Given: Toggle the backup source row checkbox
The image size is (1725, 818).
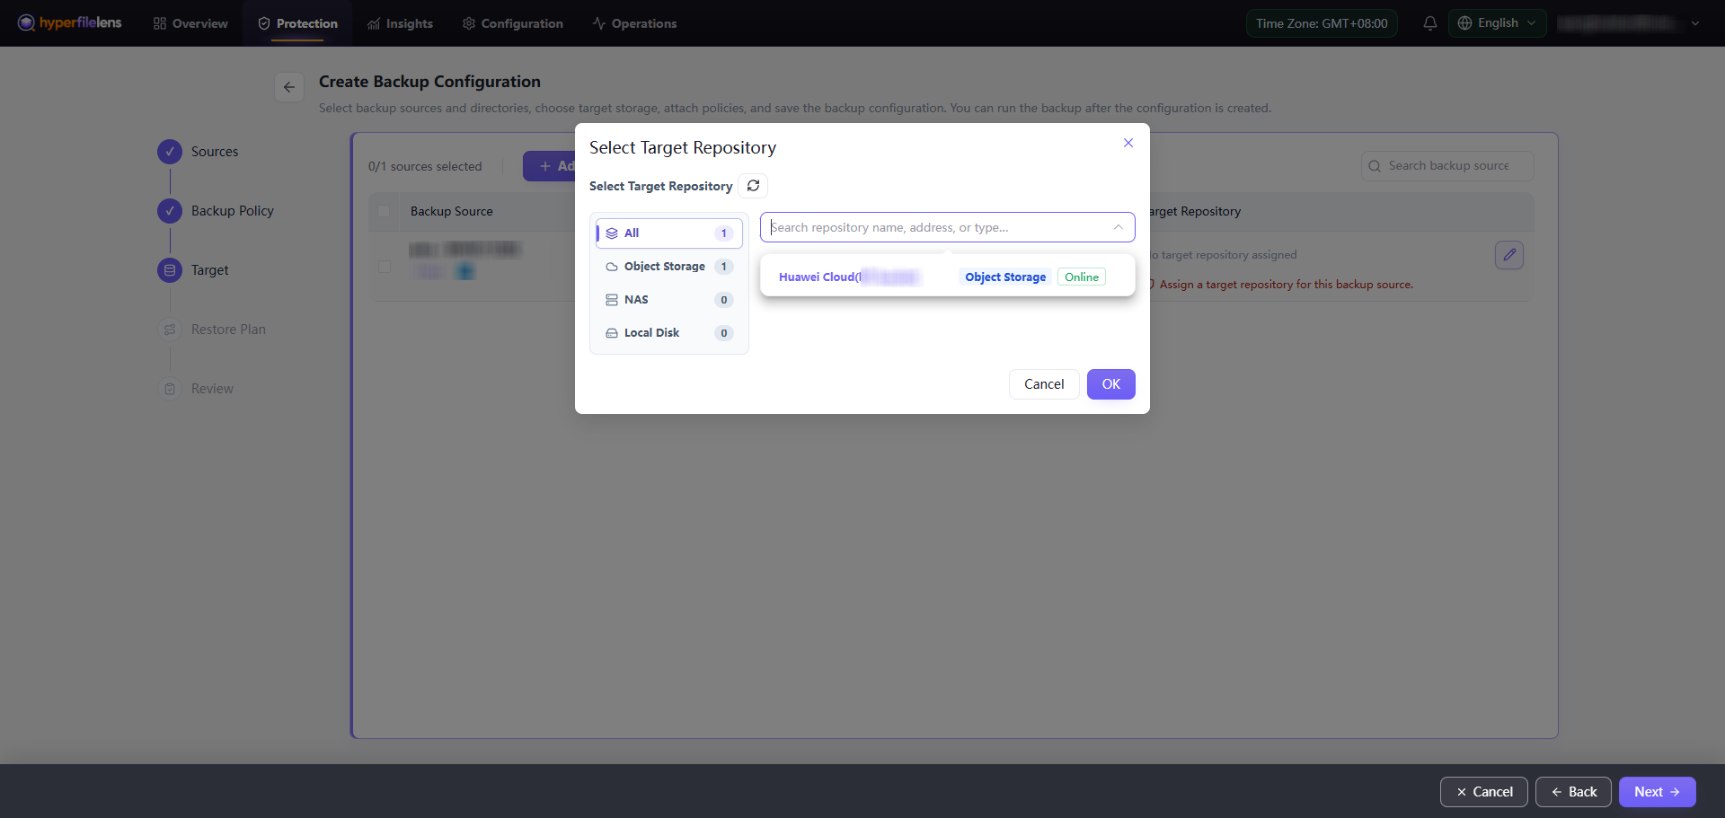Looking at the screenshot, I should [385, 267].
